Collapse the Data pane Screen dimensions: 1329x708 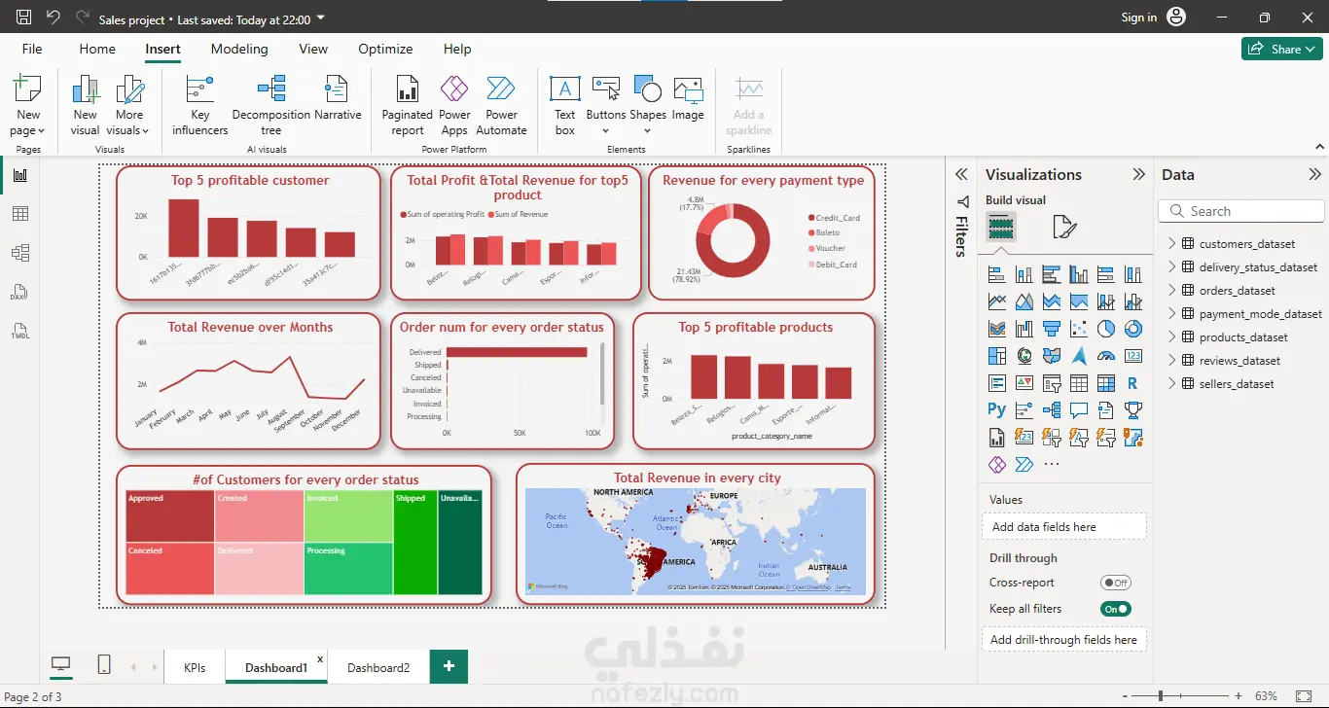pos(1314,175)
